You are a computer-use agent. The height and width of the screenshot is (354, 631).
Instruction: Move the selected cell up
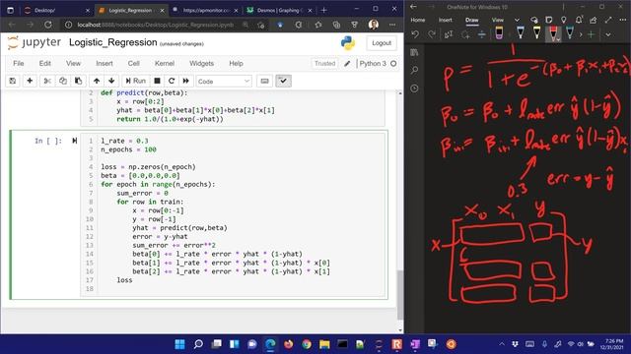coord(97,81)
